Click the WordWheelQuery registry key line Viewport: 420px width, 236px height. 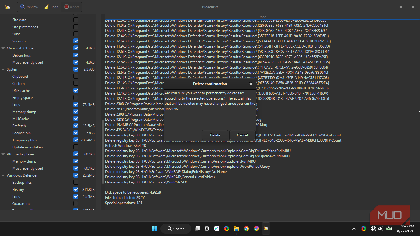pos(188,167)
